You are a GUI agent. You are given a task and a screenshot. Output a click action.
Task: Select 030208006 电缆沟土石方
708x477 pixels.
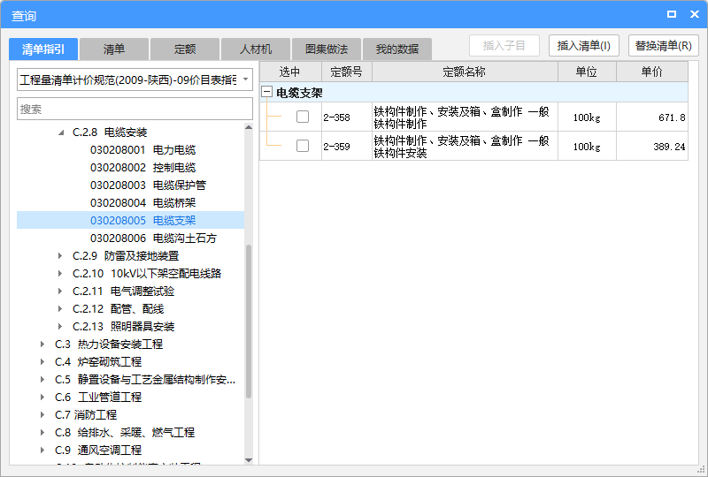(153, 238)
